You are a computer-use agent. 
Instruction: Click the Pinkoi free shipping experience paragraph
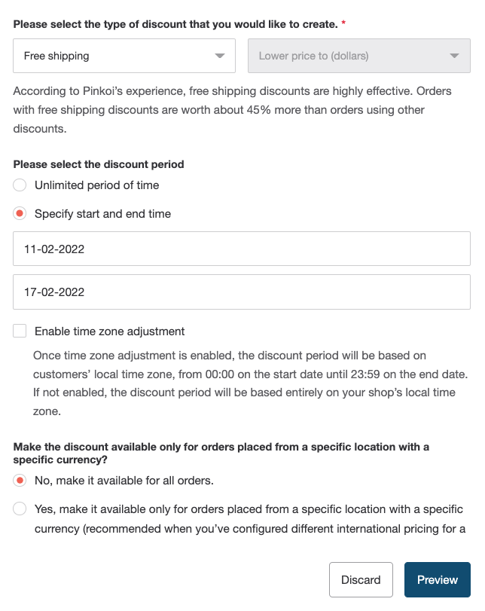pos(233,110)
